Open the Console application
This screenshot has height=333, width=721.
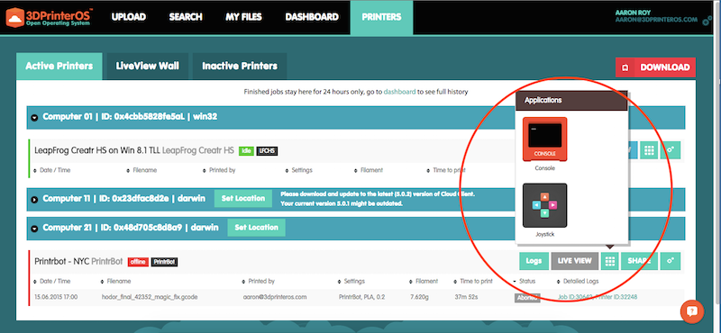(545, 139)
